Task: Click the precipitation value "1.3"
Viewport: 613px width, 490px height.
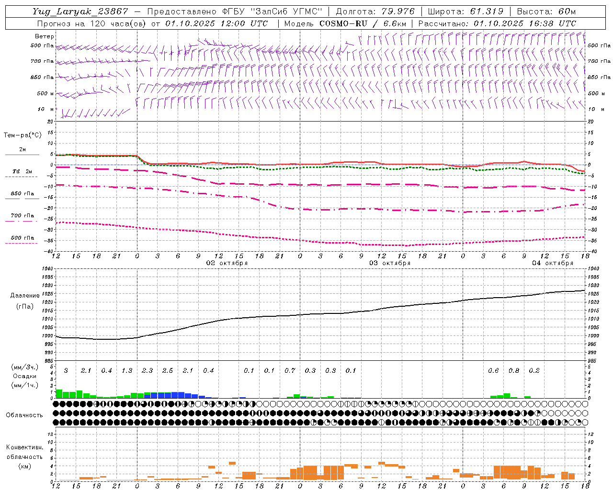Action: (127, 370)
